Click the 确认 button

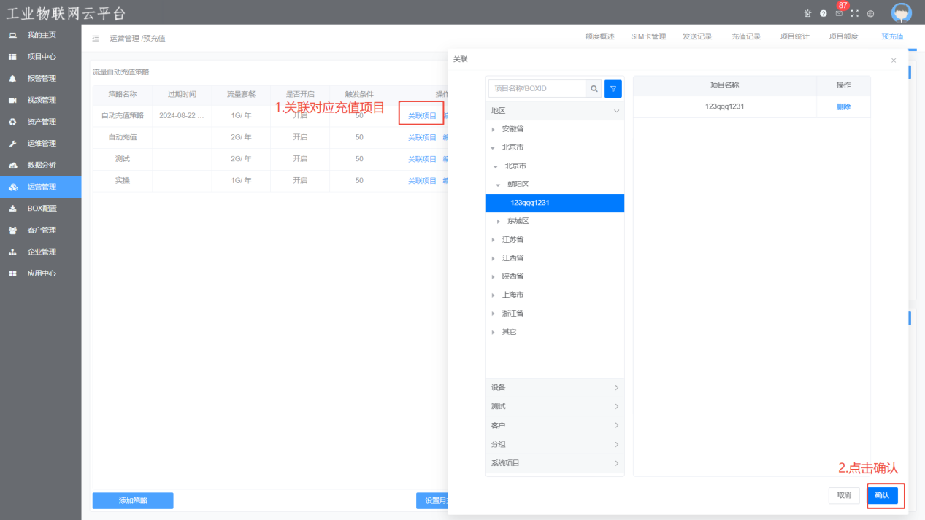tap(882, 495)
